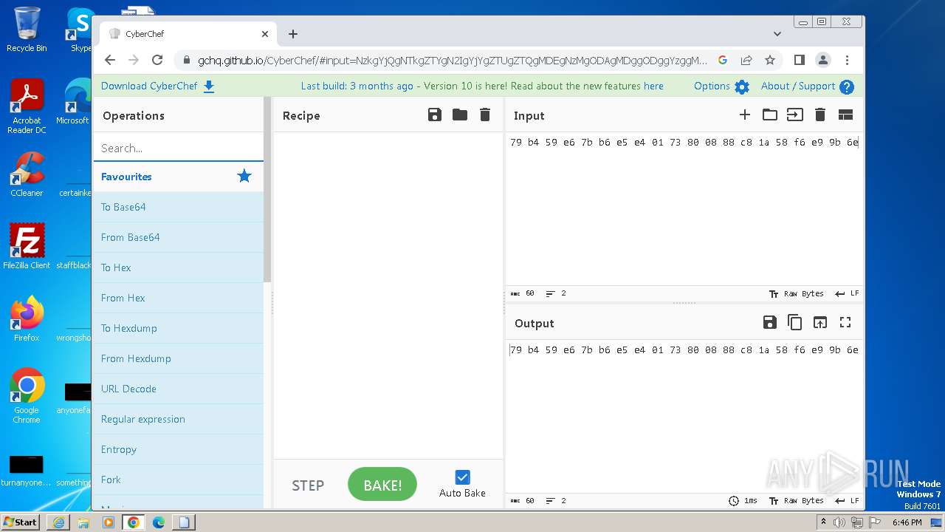Click Favourites star icon
The height and width of the screenshot is (532, 945).
click(x=244, y=176)
